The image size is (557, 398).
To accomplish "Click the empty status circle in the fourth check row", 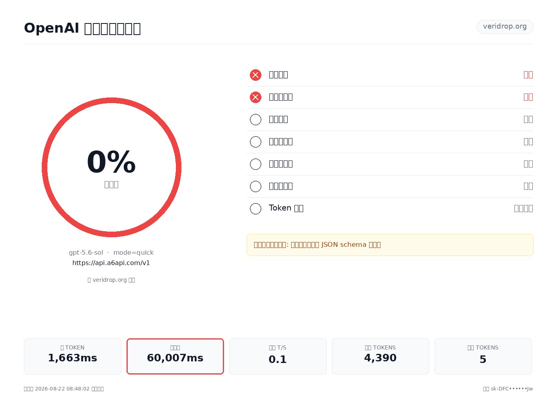I will pos(255,142).
